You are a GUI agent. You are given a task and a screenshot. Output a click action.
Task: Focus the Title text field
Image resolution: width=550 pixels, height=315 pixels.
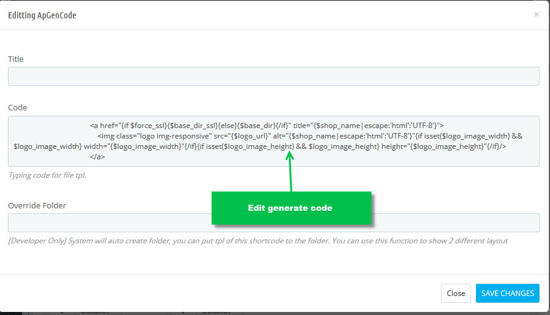click(x=274, y=76)
